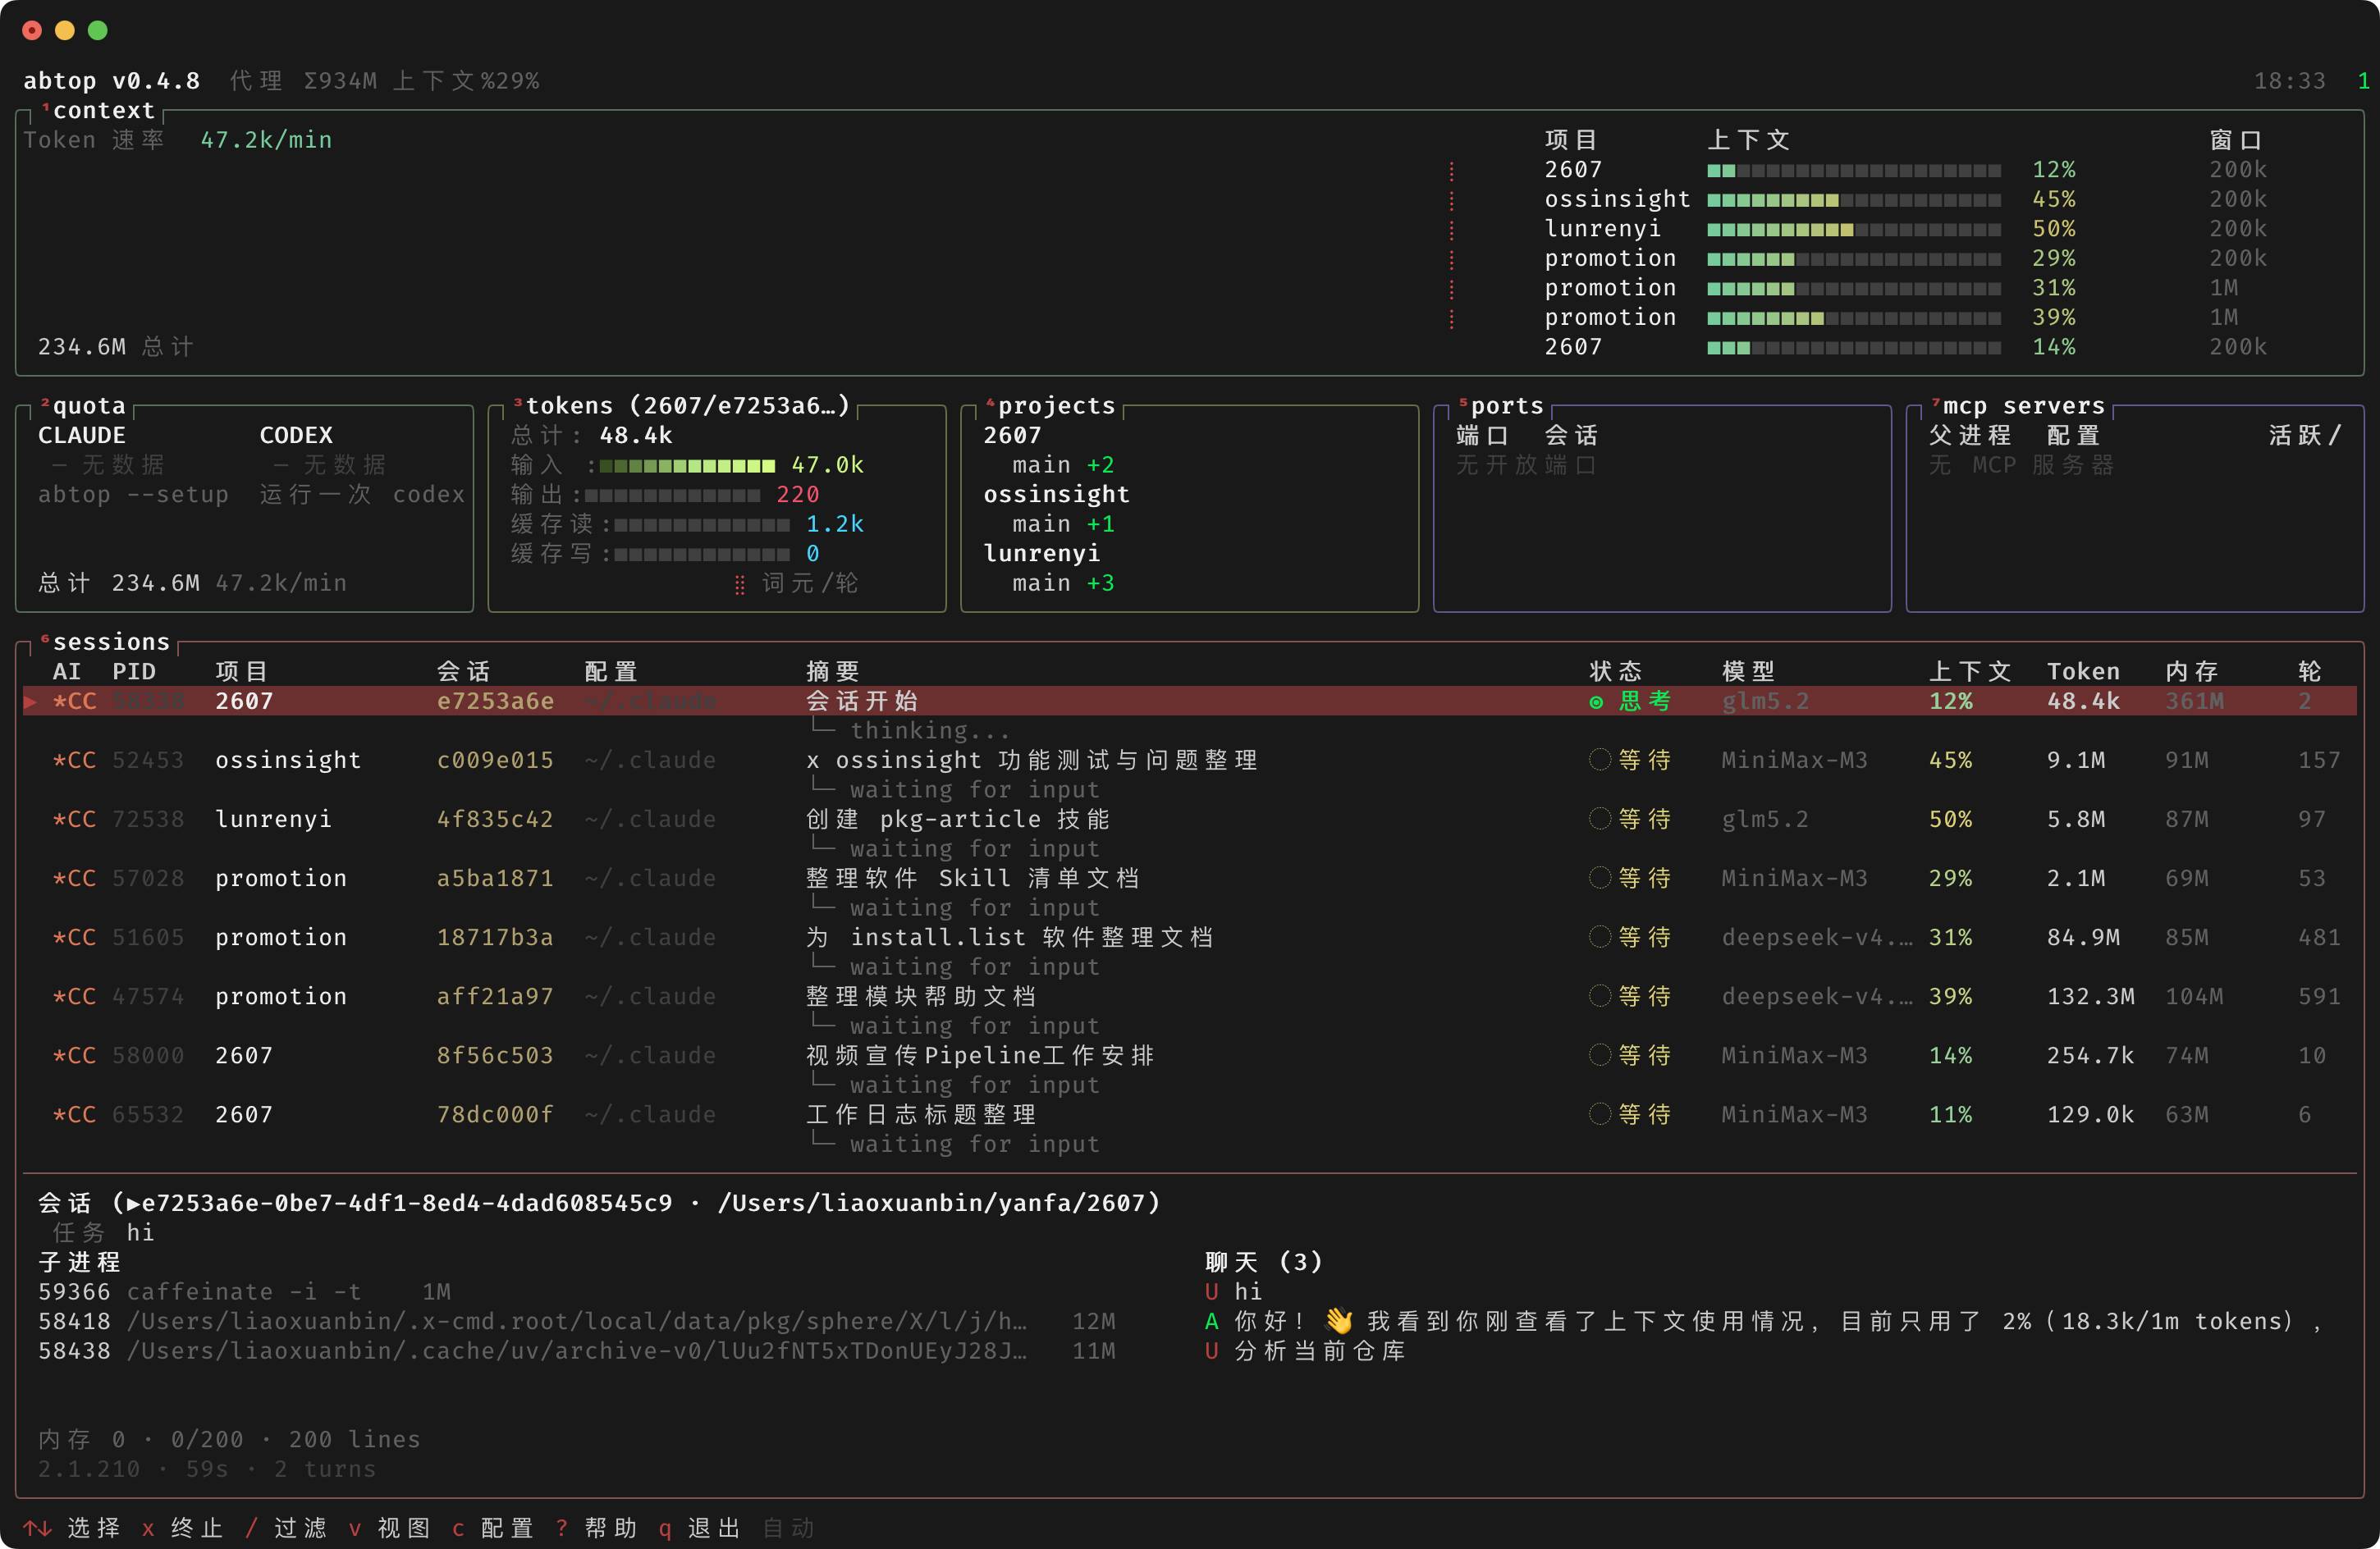Click the 无开放端口 message in ports
Image resolution: width=2380 pixels, height=1549 pixels.
click(1526, 465)
